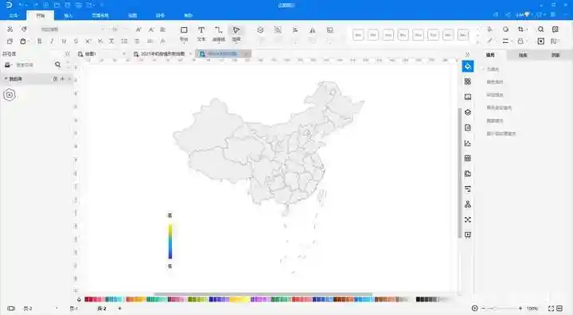Click the library search magnifier icon
This screenshot has height=315, width=573.
(58, 64)
